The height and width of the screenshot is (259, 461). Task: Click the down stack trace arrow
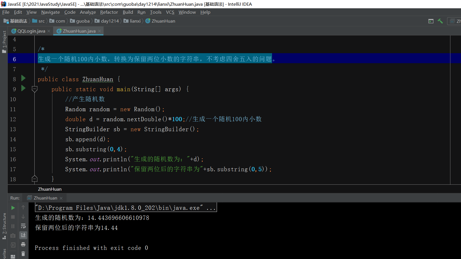(23, 217)
